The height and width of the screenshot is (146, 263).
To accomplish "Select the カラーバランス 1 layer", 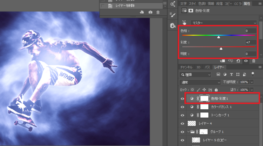I will 223,107.
